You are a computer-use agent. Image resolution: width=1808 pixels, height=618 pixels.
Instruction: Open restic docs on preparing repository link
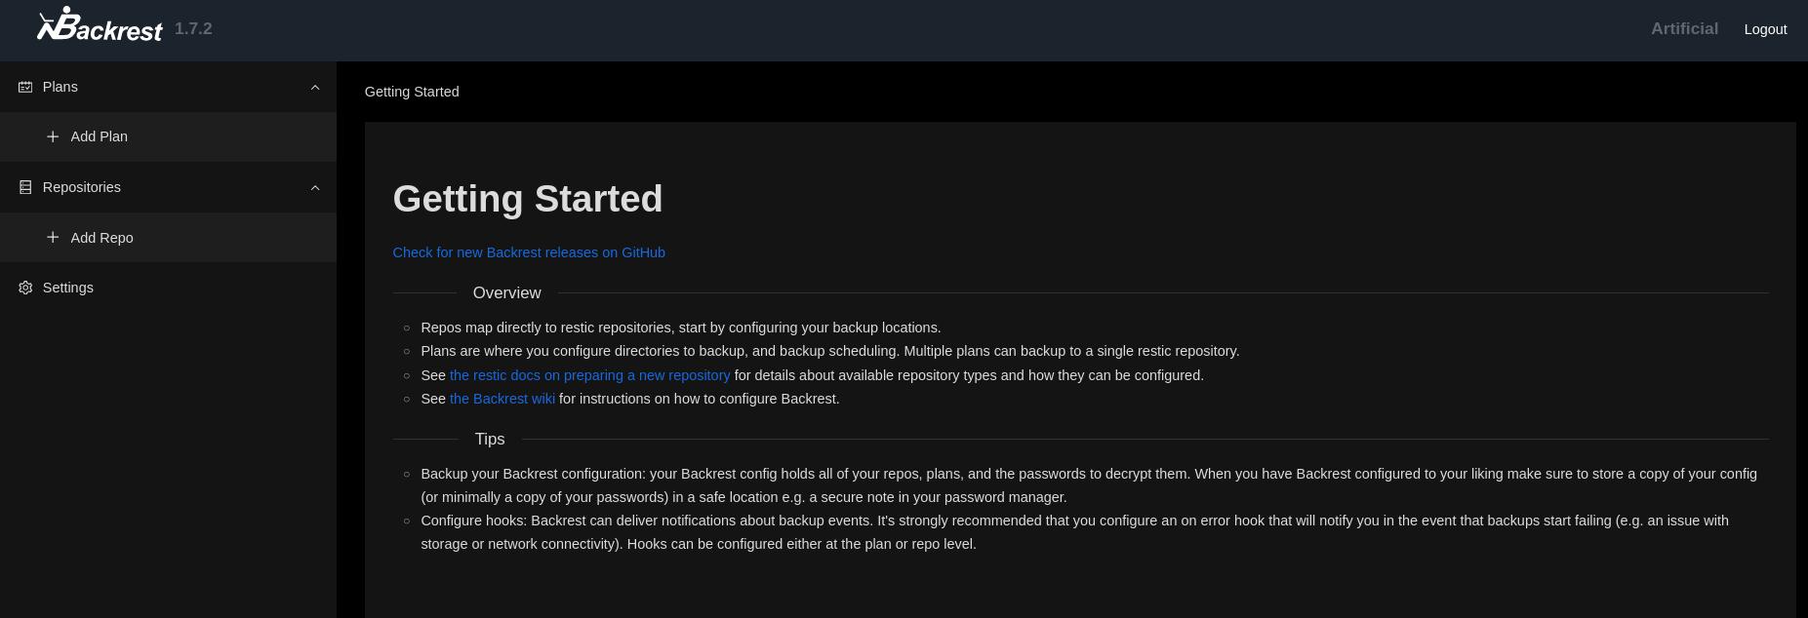click(589, 375)
